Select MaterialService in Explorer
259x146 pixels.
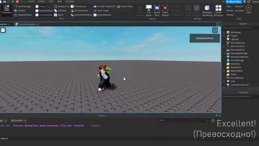click(238, 43)
